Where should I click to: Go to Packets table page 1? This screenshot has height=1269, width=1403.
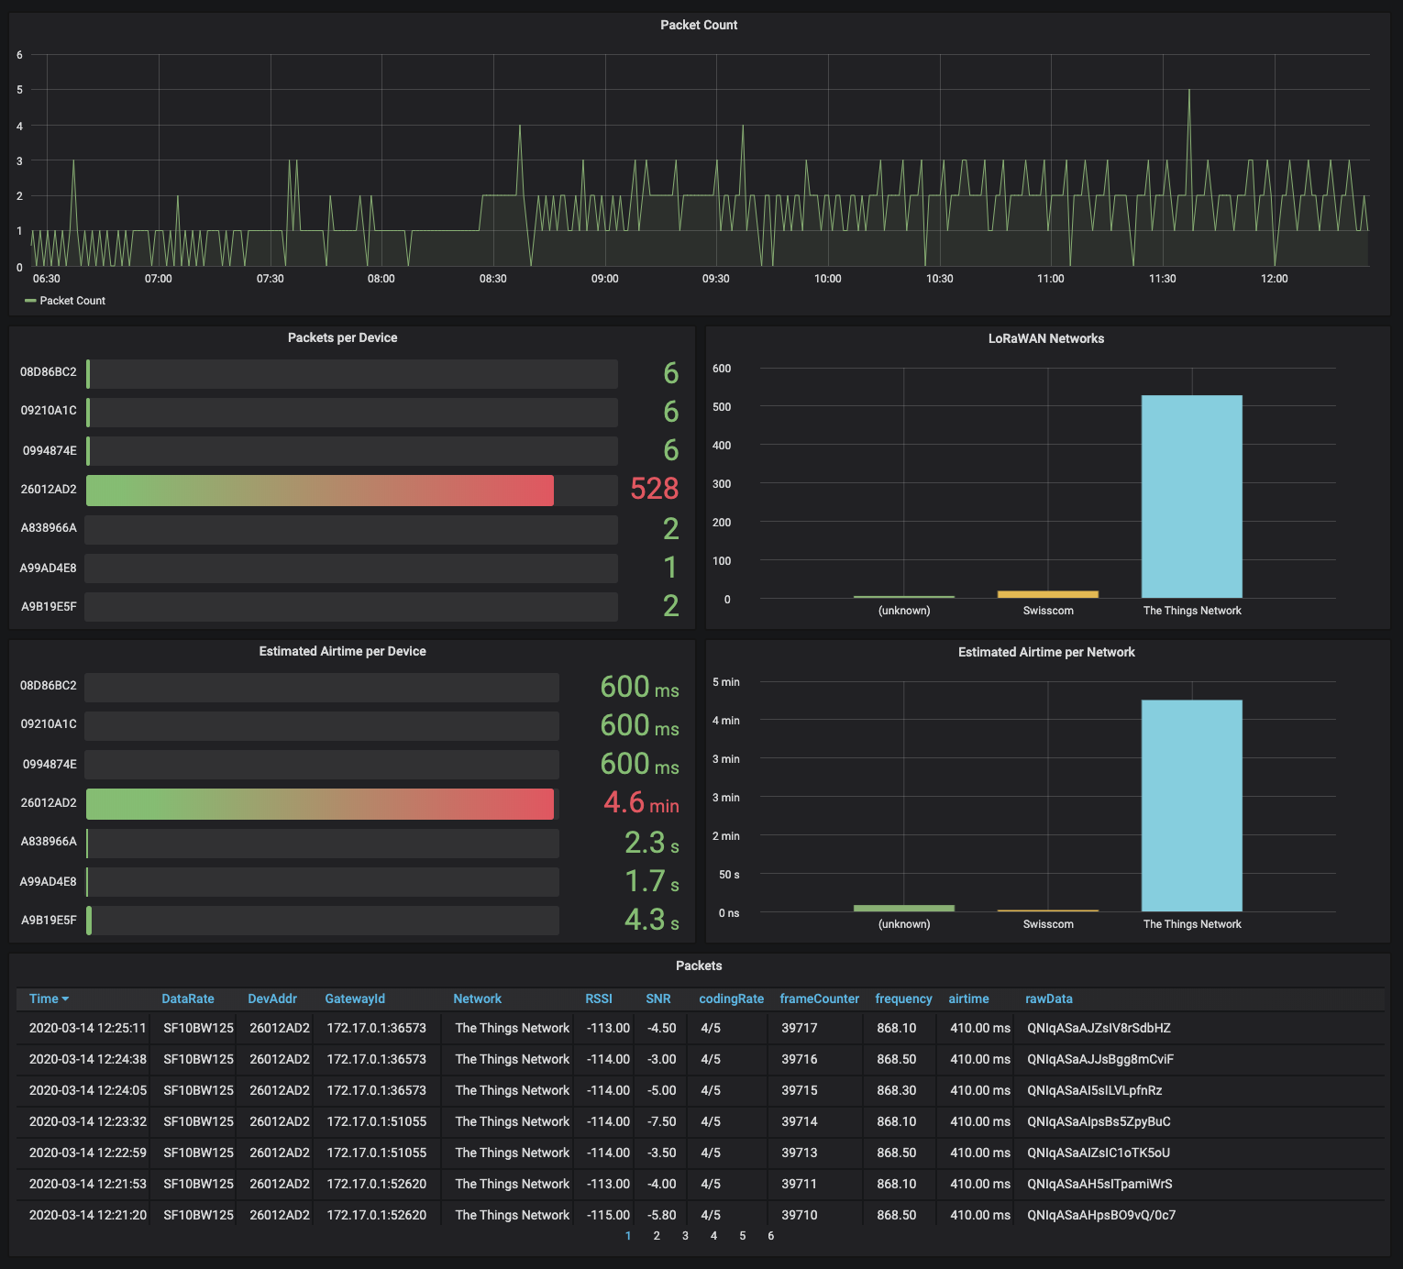(628, 1236)
